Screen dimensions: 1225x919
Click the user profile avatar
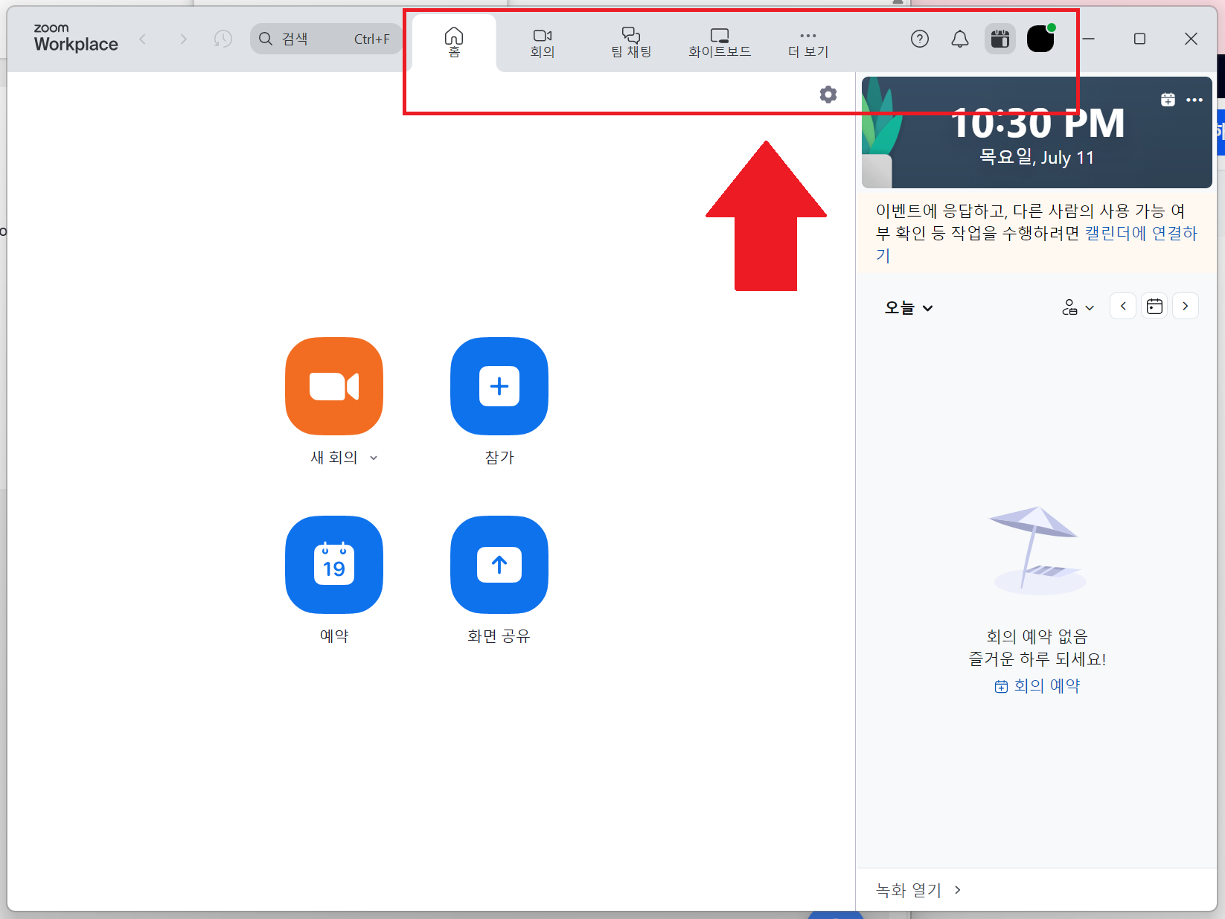(x=1040, y=39)
